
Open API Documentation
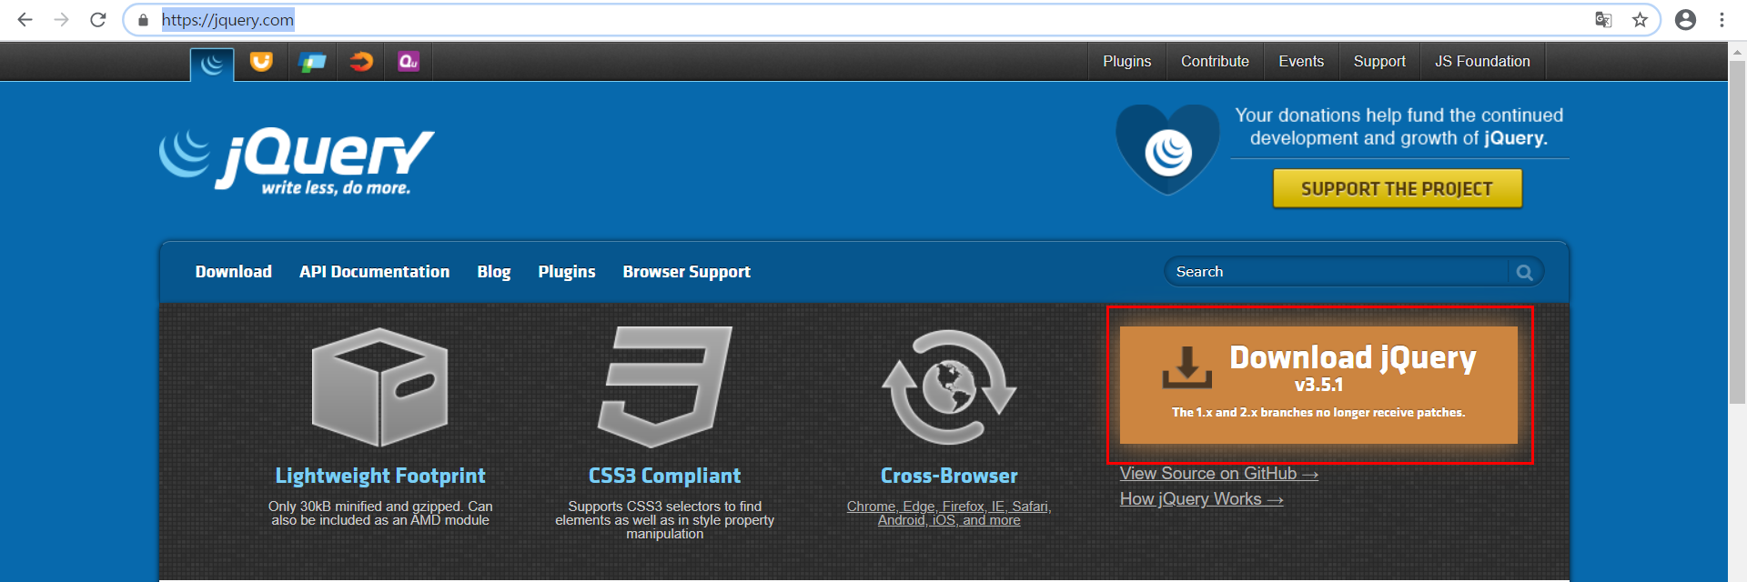tap(374, 272)
